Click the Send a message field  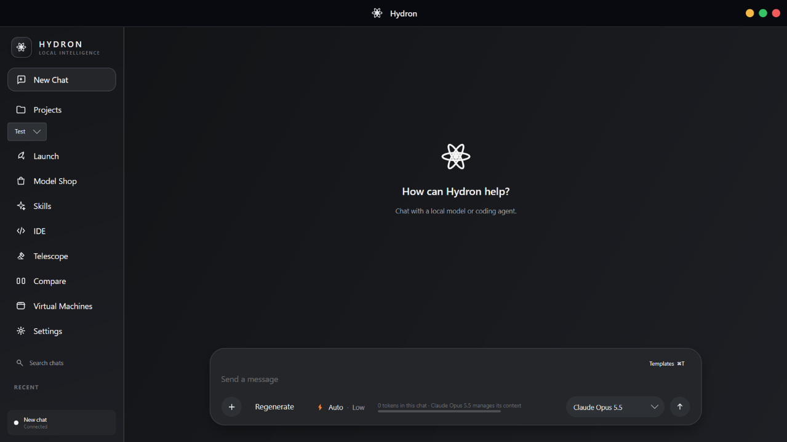pyautogui.click(x=455, y=379)
